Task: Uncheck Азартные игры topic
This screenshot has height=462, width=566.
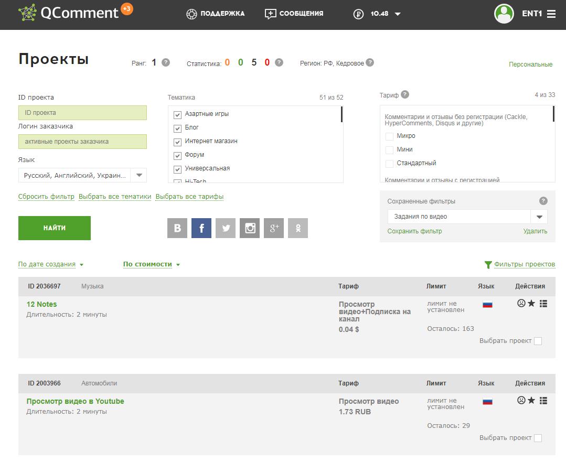Action: (x=177, y=115)
